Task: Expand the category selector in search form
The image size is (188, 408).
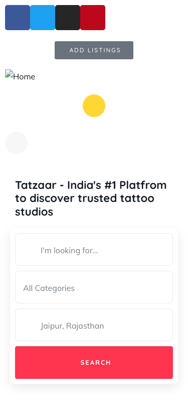Action: (94, 287)
